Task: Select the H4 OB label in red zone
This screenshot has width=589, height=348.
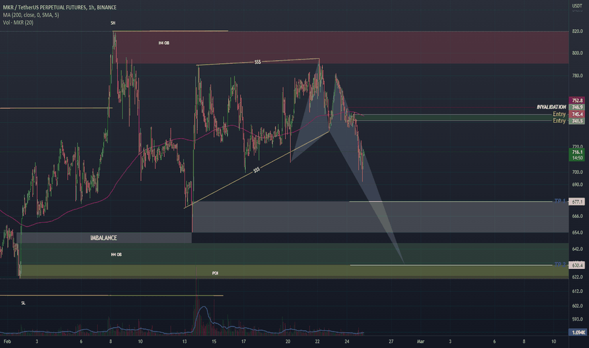Action: 164,43
